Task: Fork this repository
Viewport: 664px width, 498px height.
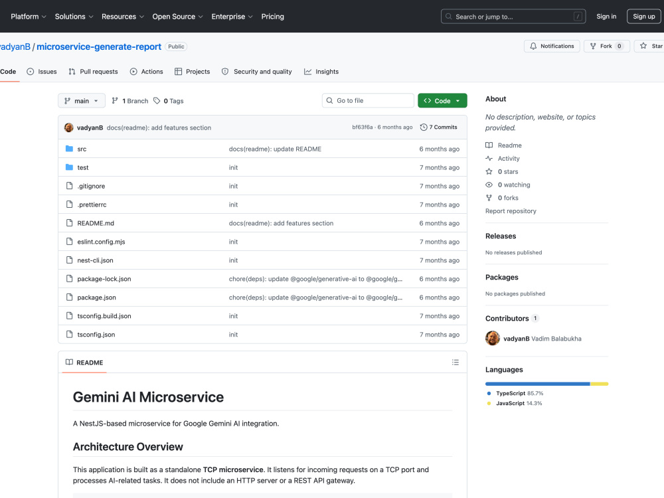Action: [606, 46]
